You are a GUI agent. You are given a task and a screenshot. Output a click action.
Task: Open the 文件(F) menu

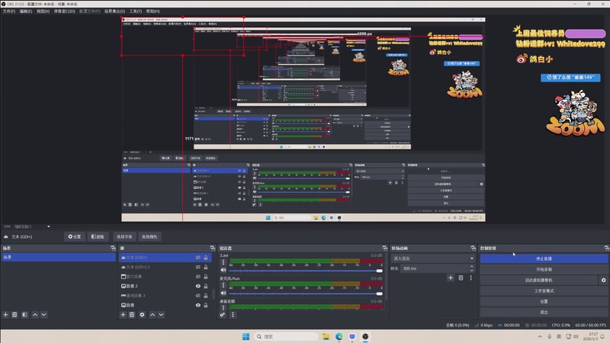click(x=9, y=11)
